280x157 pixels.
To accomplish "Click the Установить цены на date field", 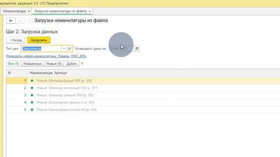I will [x=122, y=48].
